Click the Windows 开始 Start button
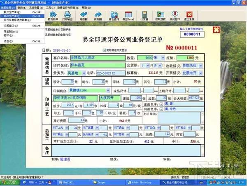Screen dimensions: 247x186 coord(8,182)
